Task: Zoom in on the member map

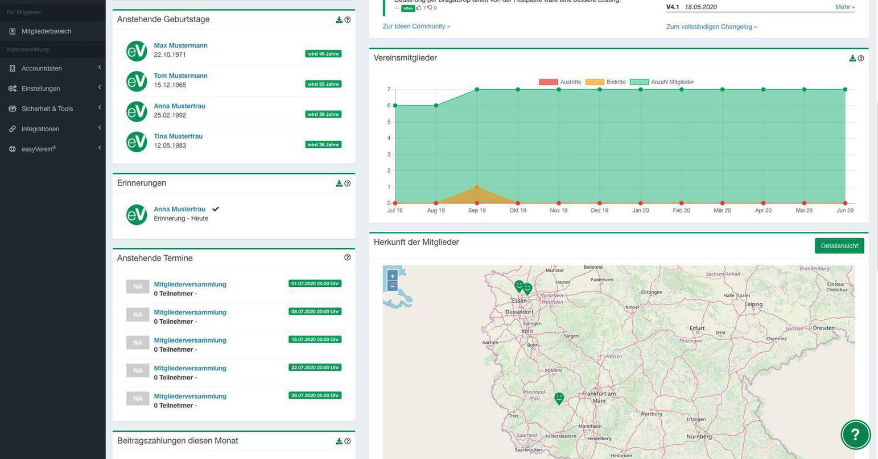Action: click(392, 276)
